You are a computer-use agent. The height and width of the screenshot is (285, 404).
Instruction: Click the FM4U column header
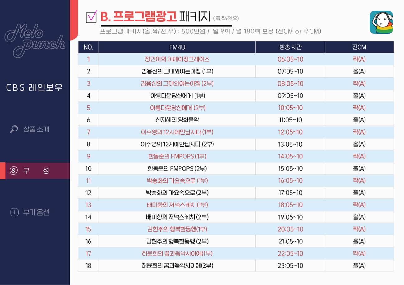point(177,47)
